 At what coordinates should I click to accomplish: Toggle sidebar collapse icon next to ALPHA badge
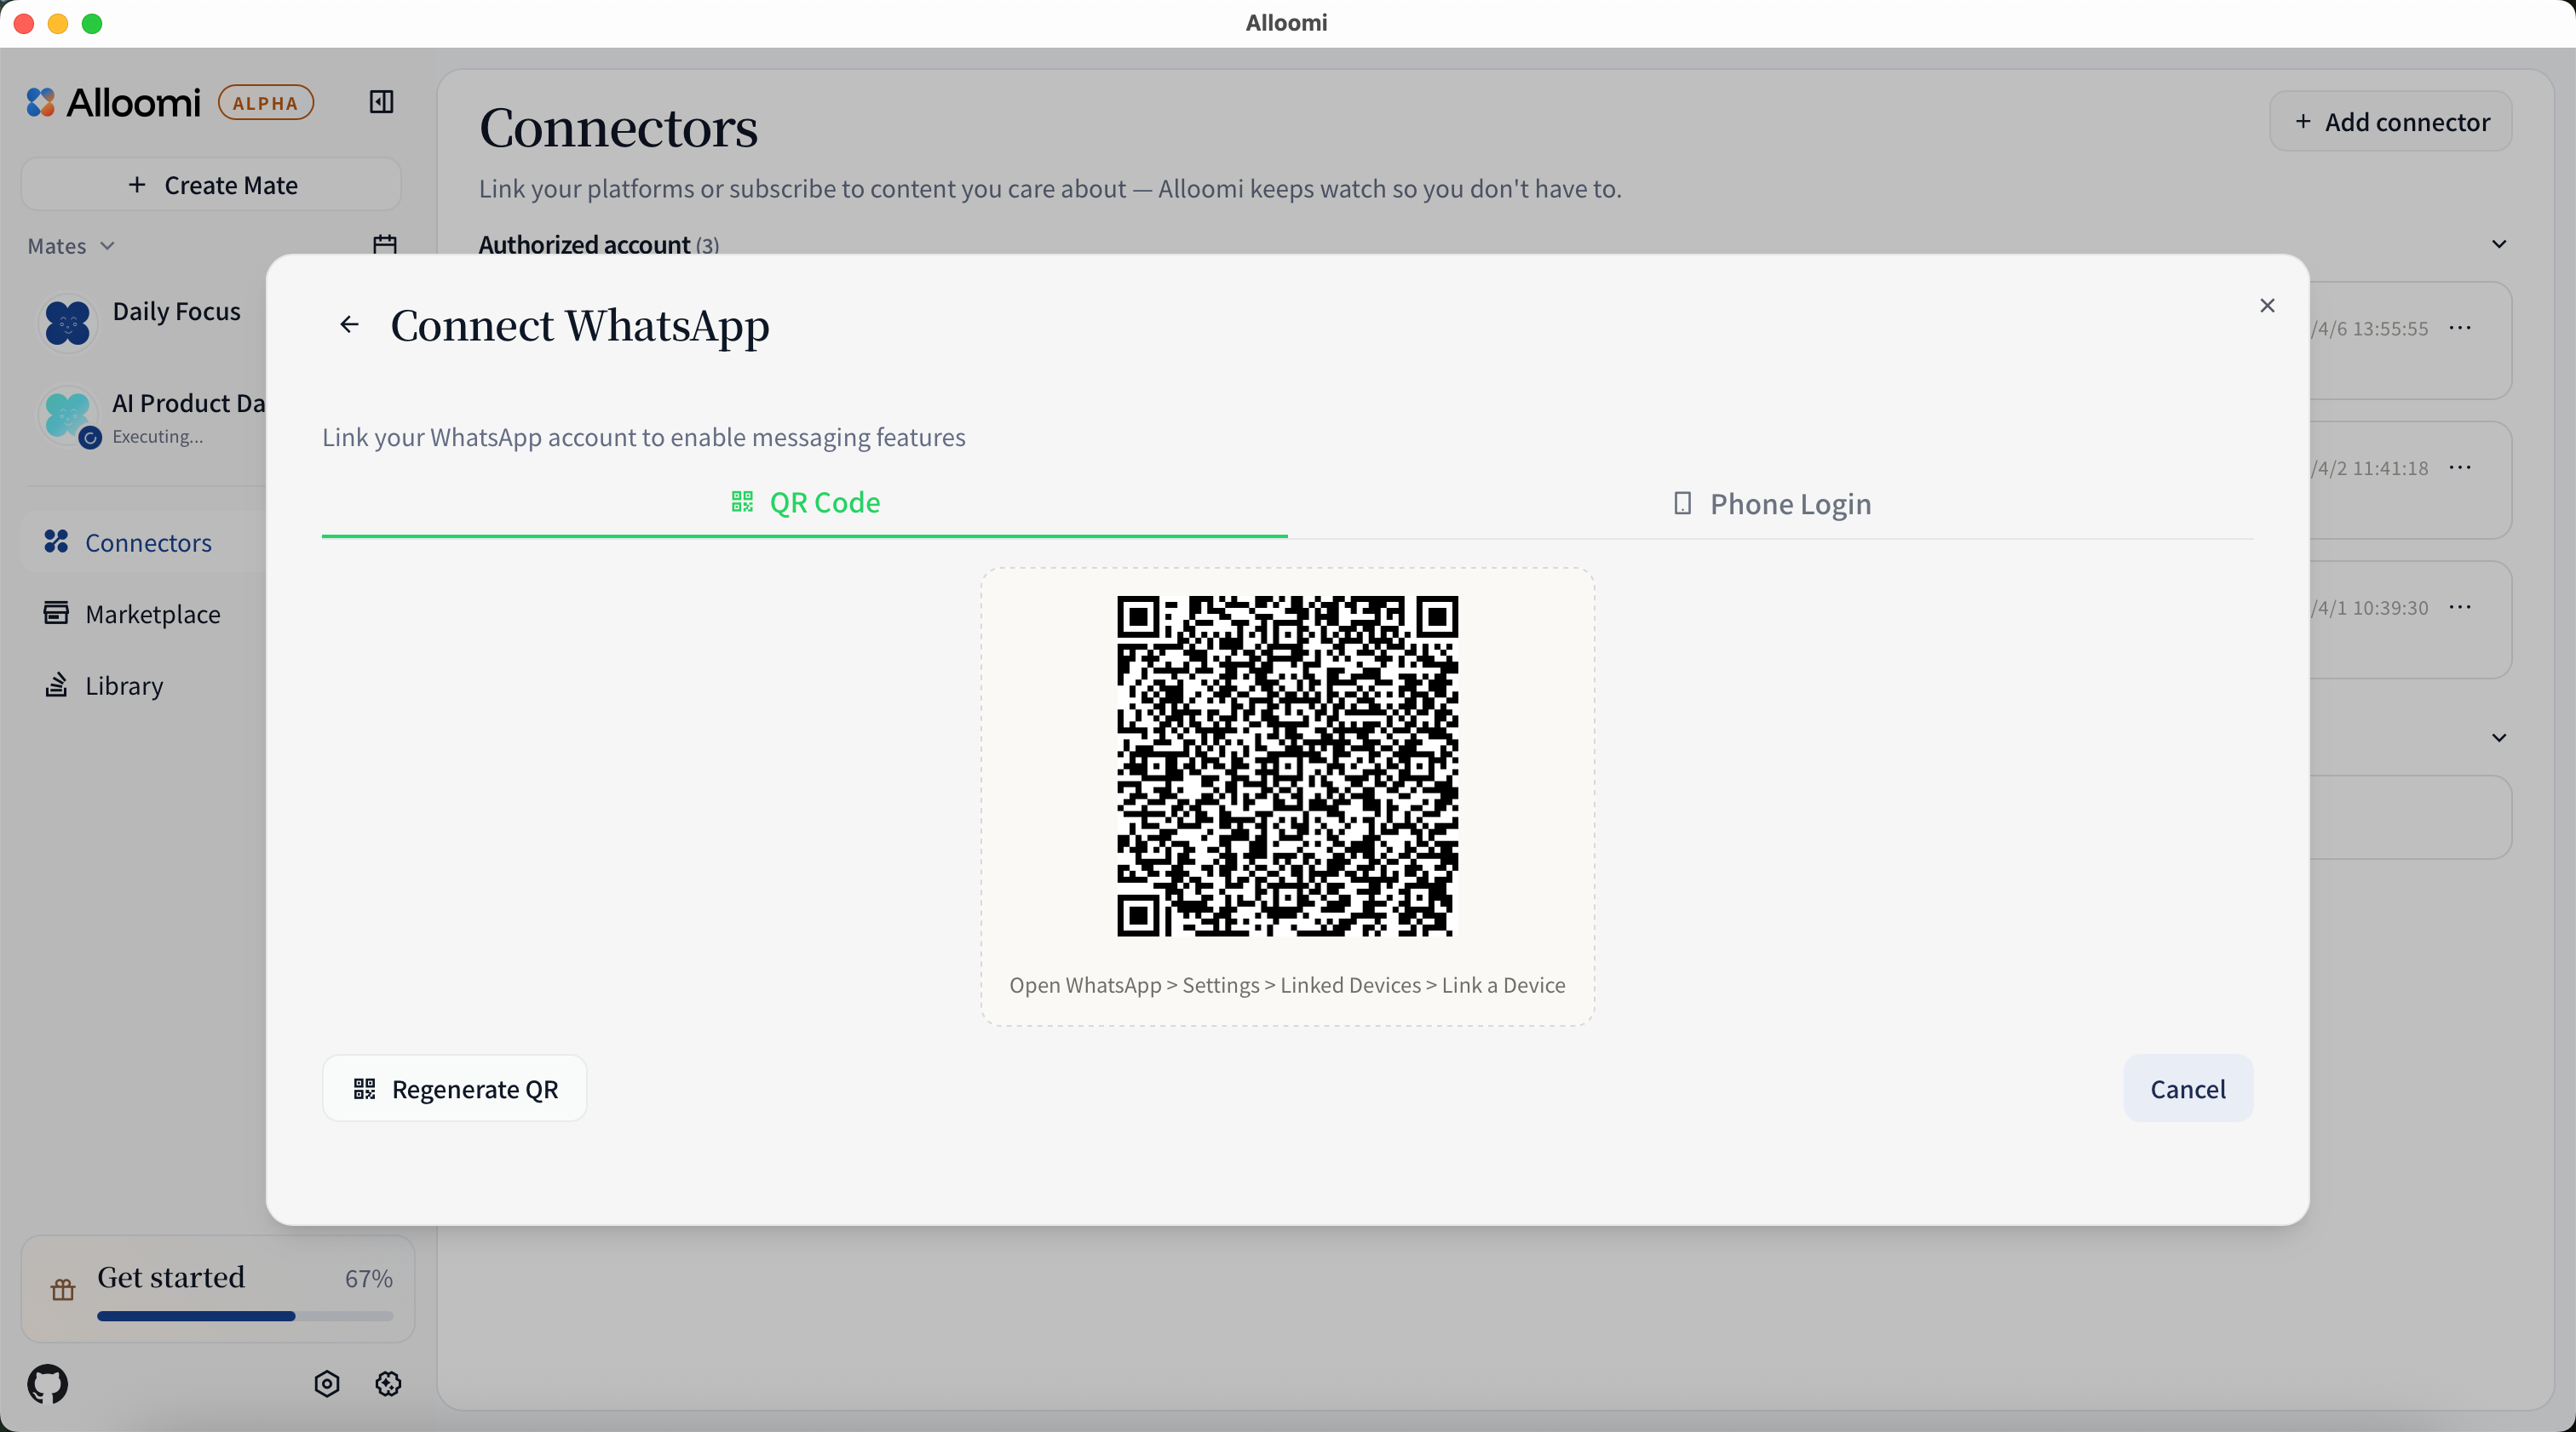[381, 102]
